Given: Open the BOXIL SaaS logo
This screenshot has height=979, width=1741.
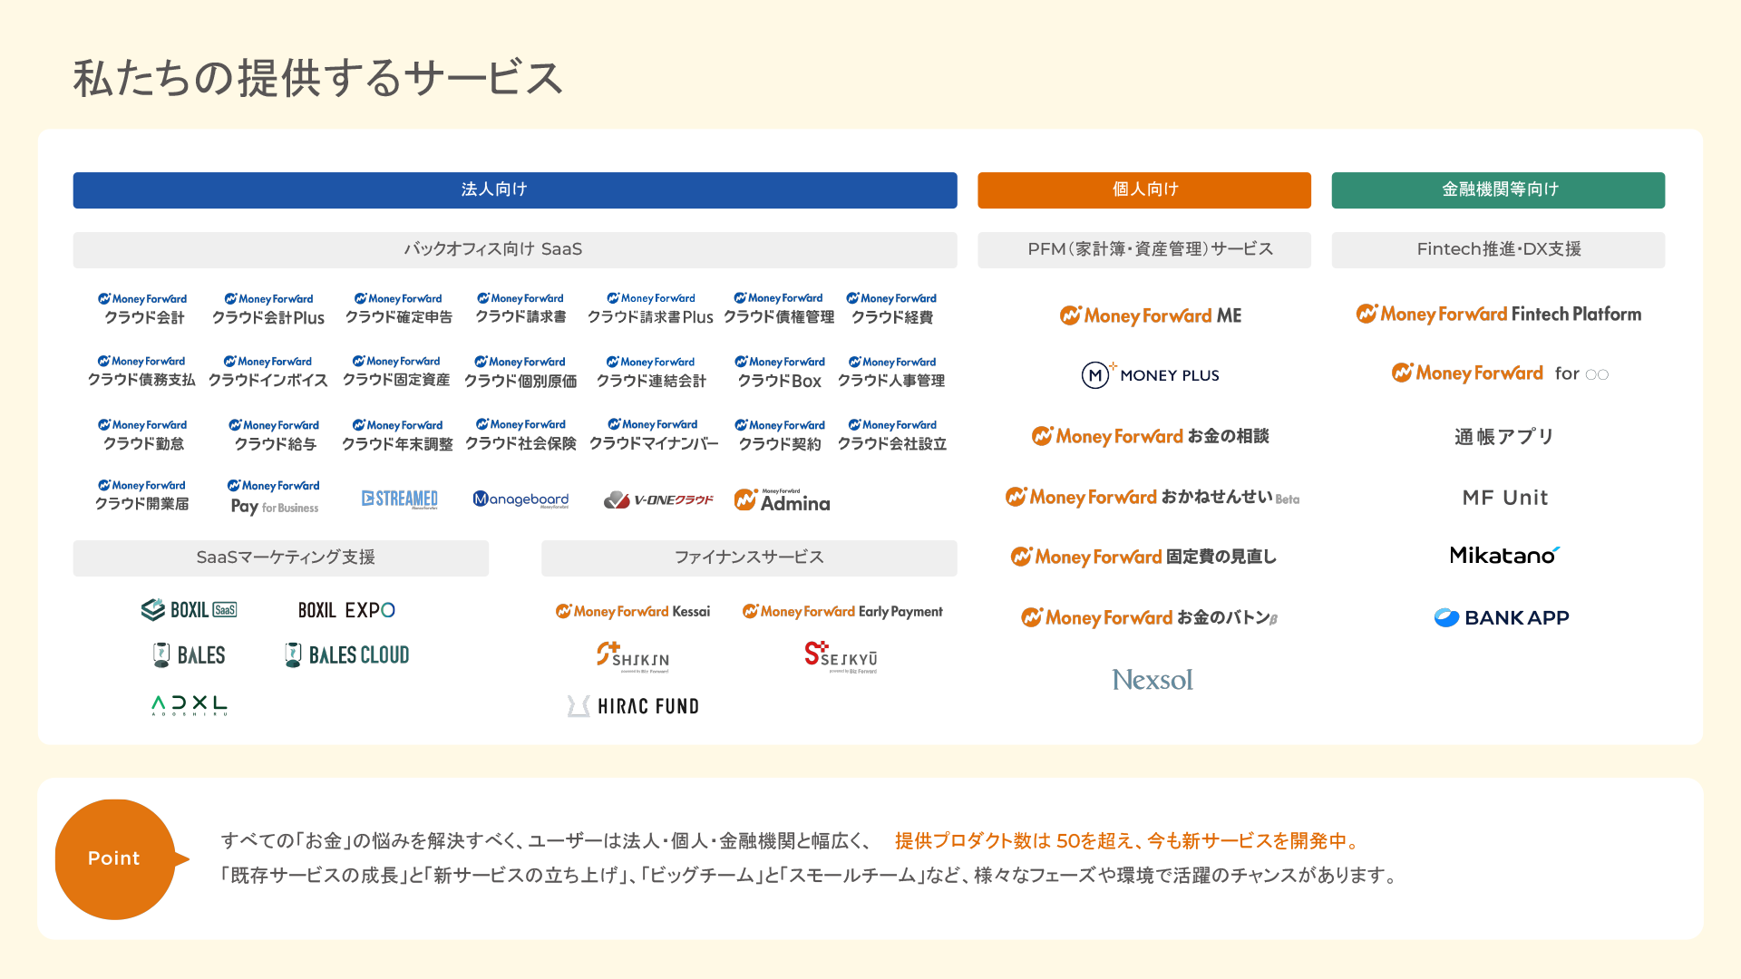Looking at the screenshot, I should pos(190,610).
